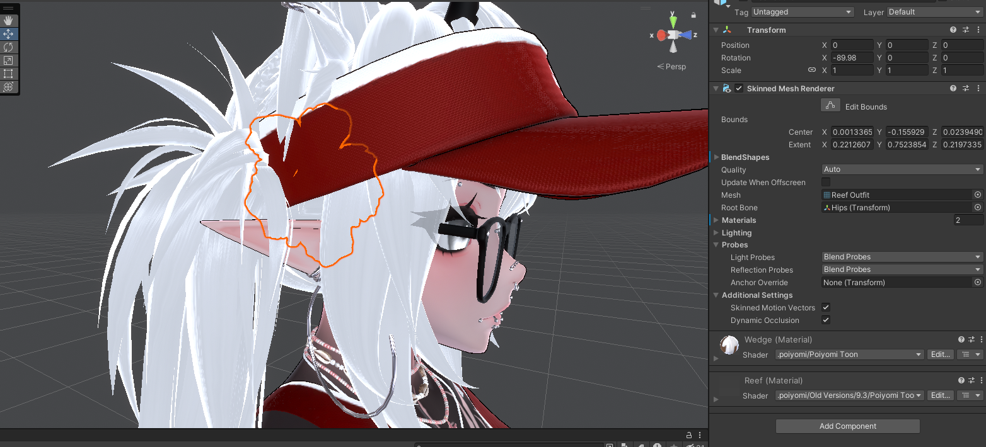The height and width of the screenshot is (447, 986).
Task: Expand the Materials section
Action: tap(716, 220)
